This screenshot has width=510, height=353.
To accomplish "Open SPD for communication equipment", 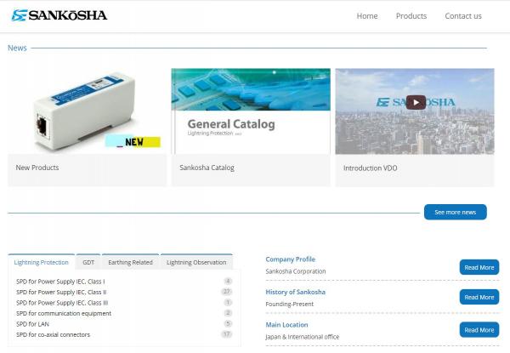I will point(64,313).
